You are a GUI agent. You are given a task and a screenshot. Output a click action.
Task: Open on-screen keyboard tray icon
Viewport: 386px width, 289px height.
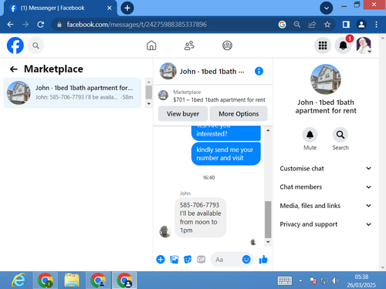285,281
